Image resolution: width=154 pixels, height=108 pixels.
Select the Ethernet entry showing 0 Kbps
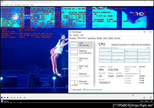(x=81, y=83)
